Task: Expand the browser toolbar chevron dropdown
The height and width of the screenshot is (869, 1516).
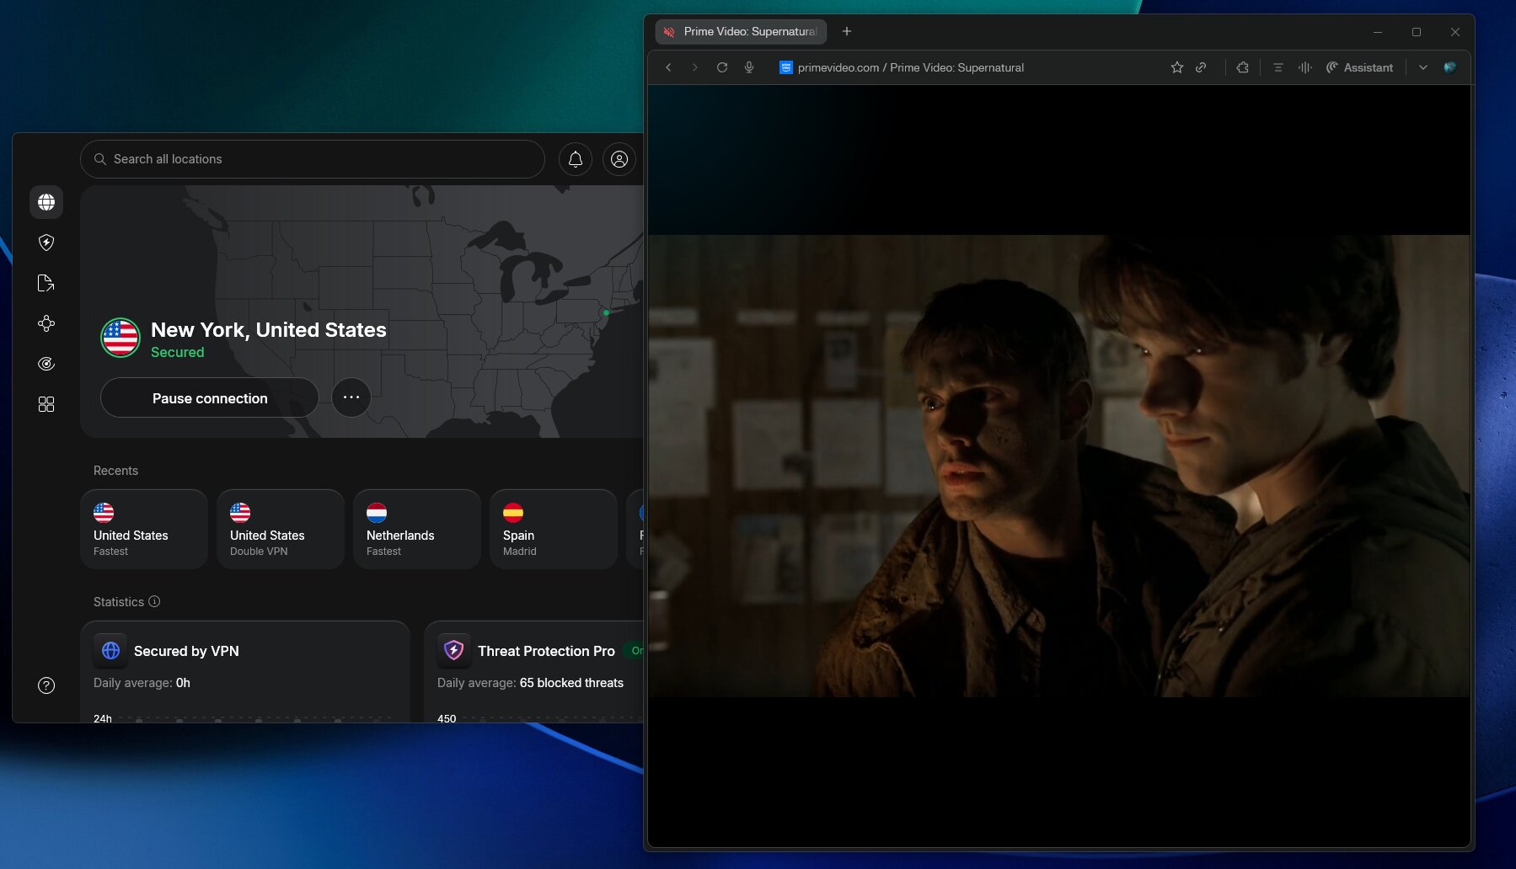Action: (1423, 67)
